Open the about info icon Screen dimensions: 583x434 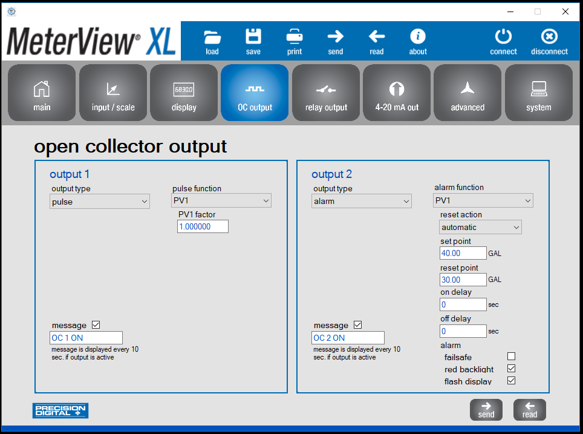click(418, 36)
